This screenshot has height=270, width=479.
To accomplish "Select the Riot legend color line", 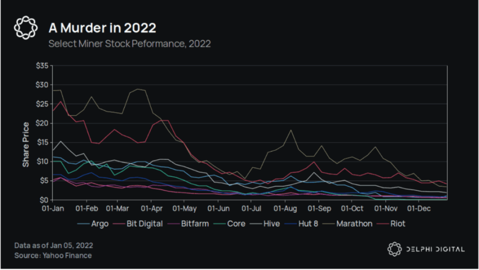I will point(383,224).
